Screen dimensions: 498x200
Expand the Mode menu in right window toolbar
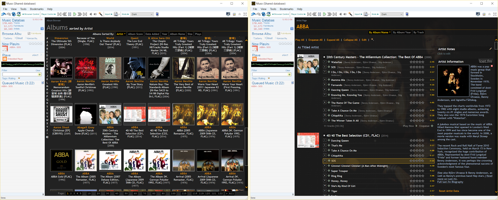(374, 14)
